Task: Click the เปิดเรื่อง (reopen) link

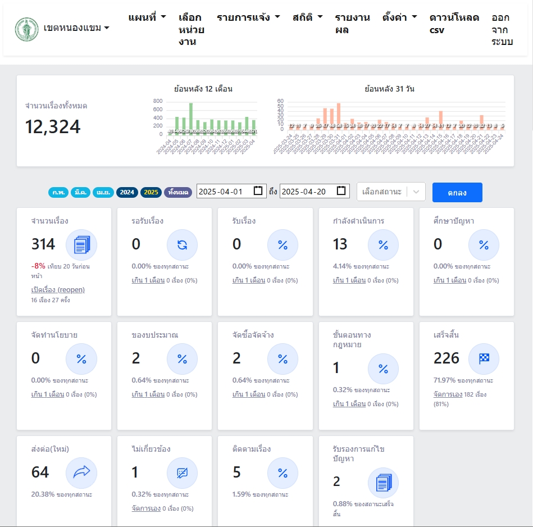Action: click(58, 290)
